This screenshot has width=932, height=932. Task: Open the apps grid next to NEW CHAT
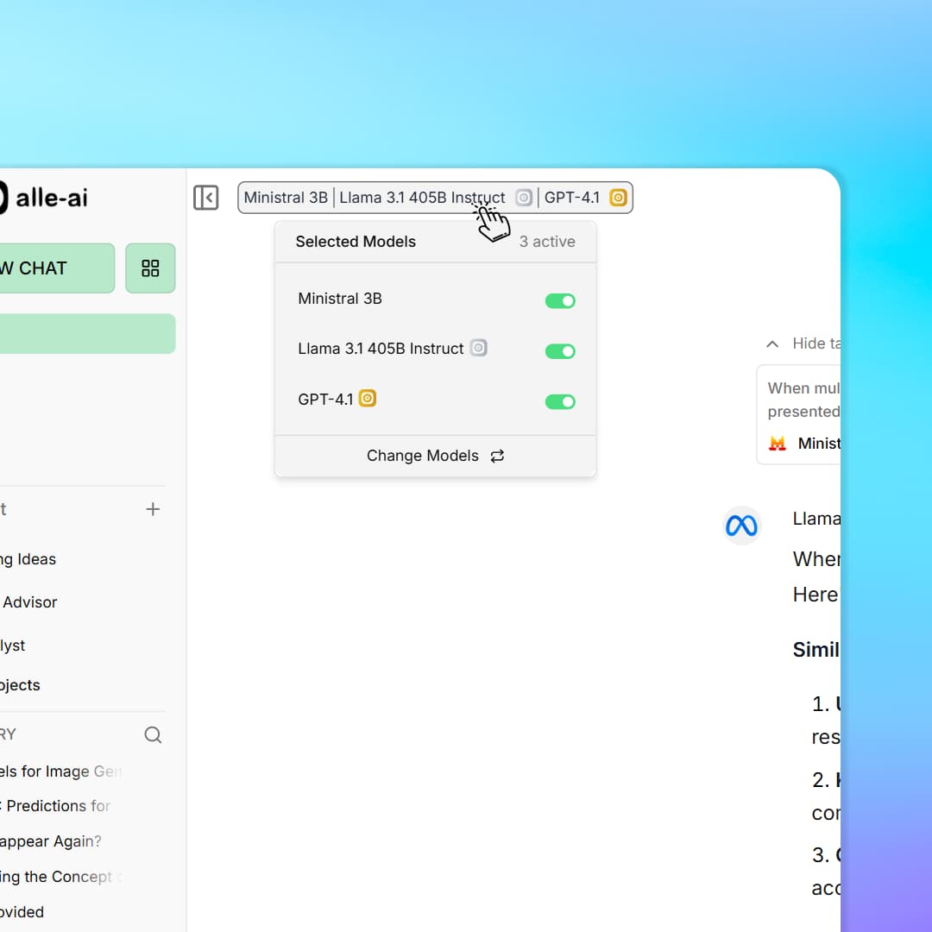tap(150, 268)
